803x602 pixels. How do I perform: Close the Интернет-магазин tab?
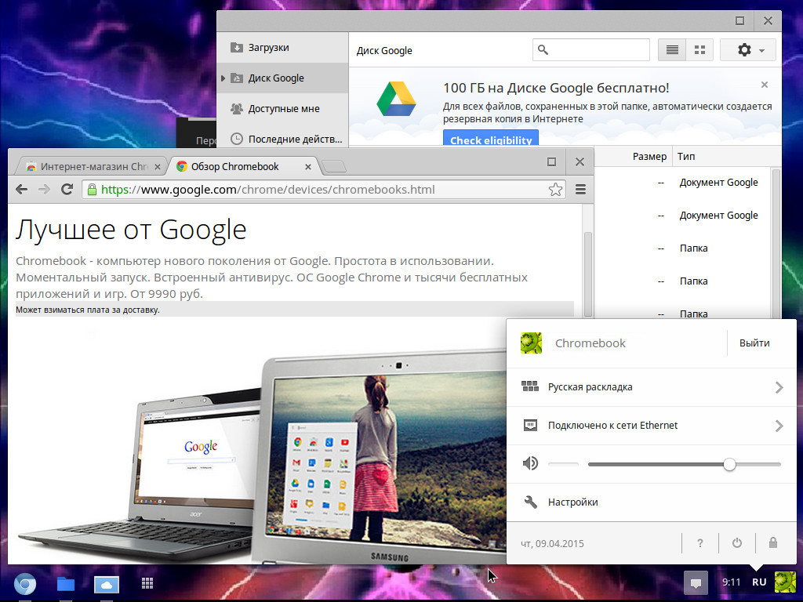coord(157,167)
